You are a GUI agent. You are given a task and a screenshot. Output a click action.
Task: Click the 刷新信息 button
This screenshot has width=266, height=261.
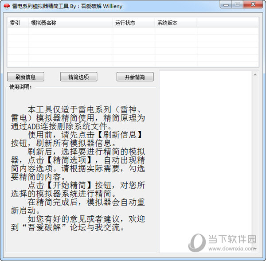pos(26,77)
